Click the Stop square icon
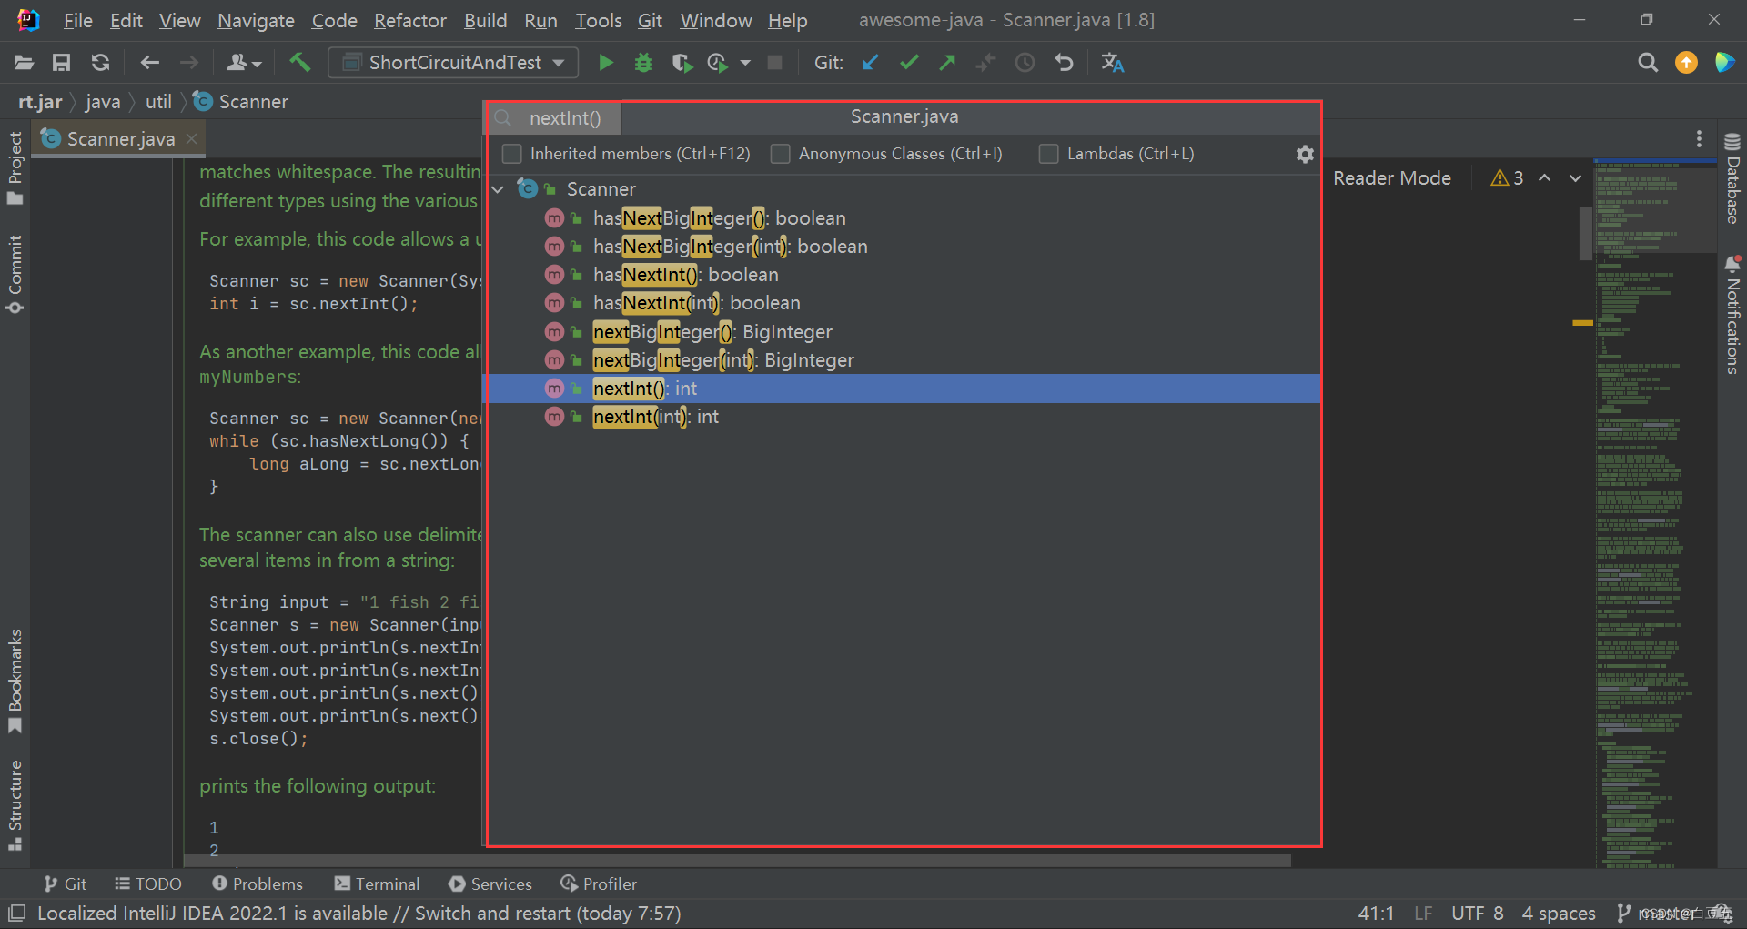The image size is (1747, 929). [775, 63]
